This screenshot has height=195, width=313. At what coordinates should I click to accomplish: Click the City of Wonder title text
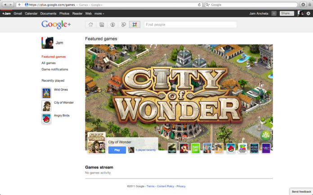120,142
